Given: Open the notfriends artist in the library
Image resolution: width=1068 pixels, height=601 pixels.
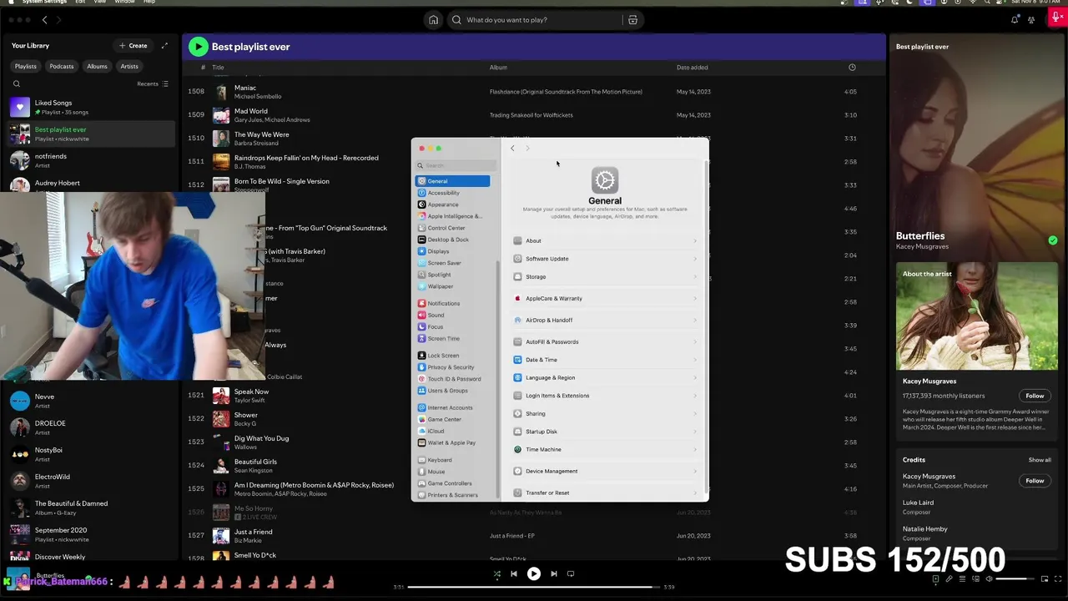Looking at the screenshot, I should coord(92,160).
